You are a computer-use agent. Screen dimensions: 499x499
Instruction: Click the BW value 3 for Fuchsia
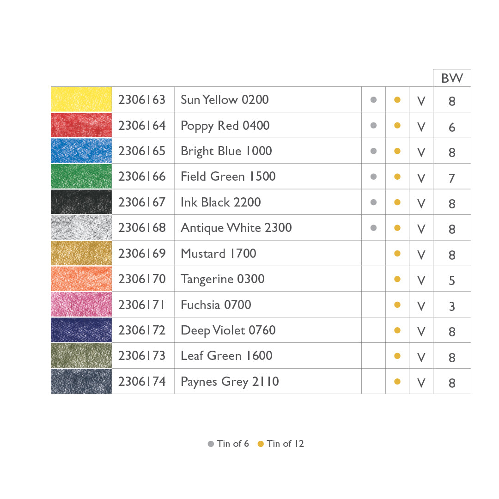[452, 306]
